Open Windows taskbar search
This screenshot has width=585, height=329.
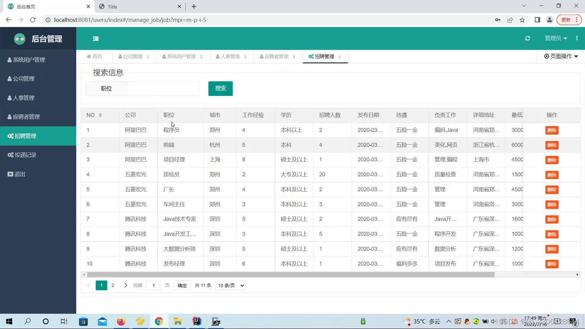click(27, 321)
